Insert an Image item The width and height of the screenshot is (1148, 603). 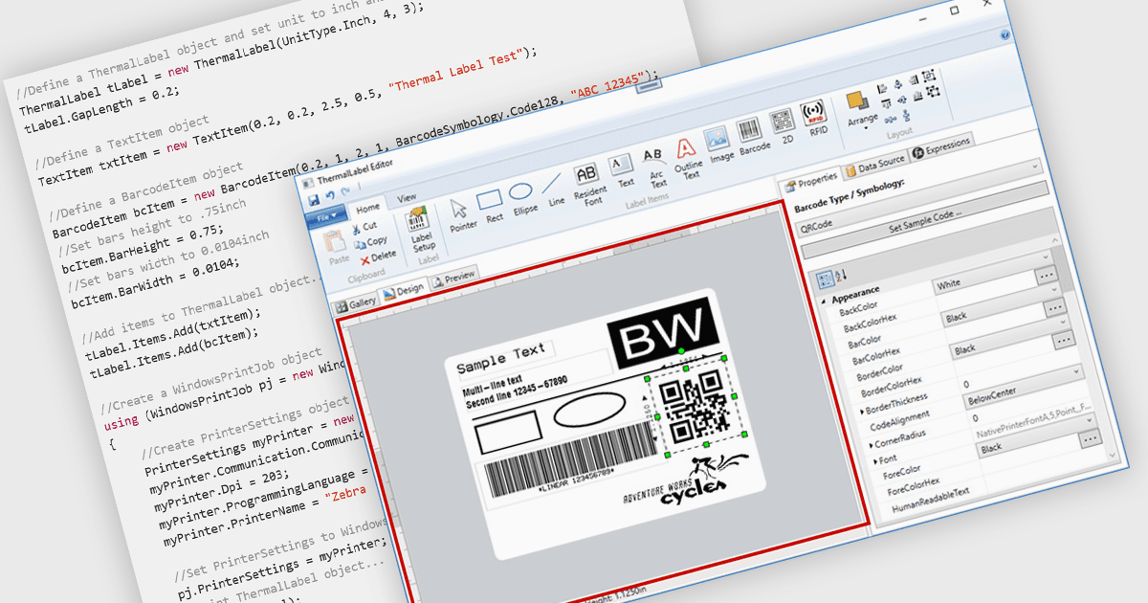coord(719,145)
